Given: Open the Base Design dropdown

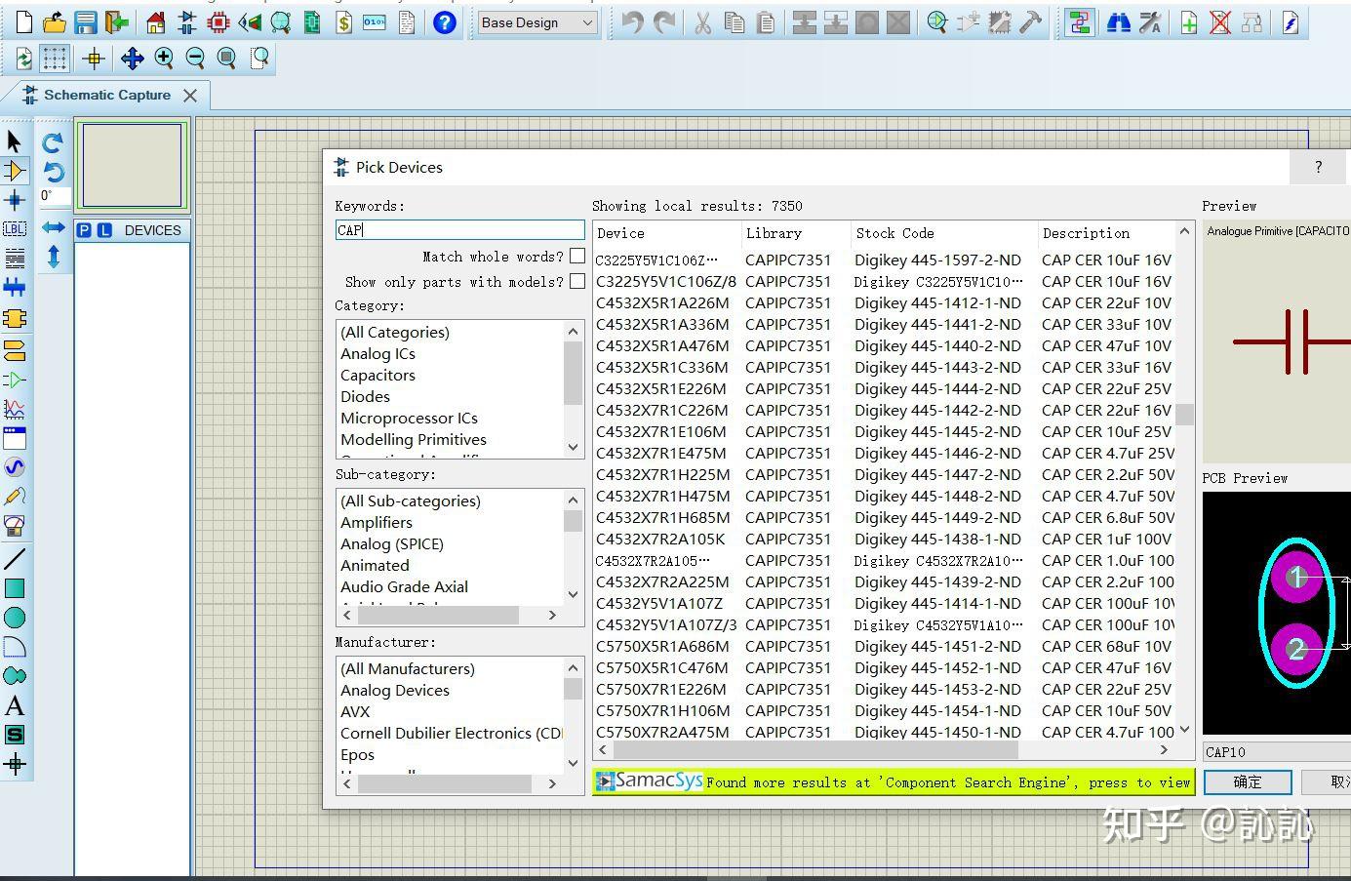Looking at the screenshot, I should click(537, 22).
